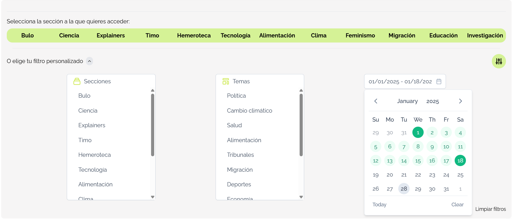This screenshot has height=219, width=513.
Task: Select Cambio climático in Temas list
Action: point(249,111)
